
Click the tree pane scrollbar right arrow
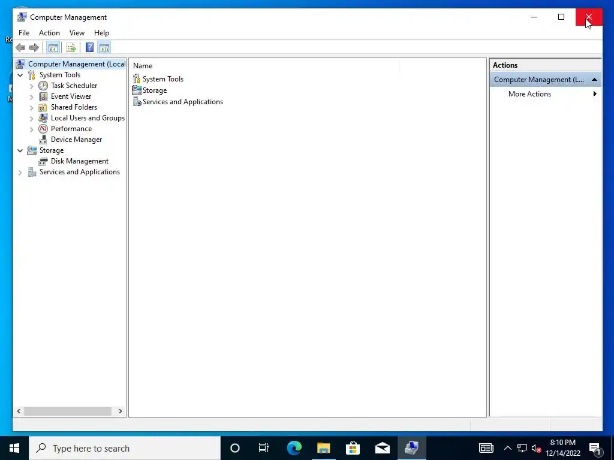click(120, 411)
